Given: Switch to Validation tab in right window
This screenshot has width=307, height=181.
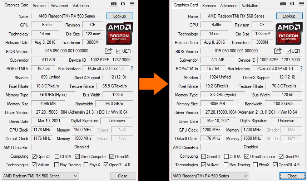Looking at the screenshot, I should pos(250,6).
